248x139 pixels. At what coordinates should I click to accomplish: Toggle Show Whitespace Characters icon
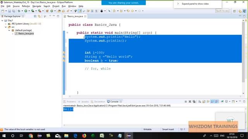(96, 11)
